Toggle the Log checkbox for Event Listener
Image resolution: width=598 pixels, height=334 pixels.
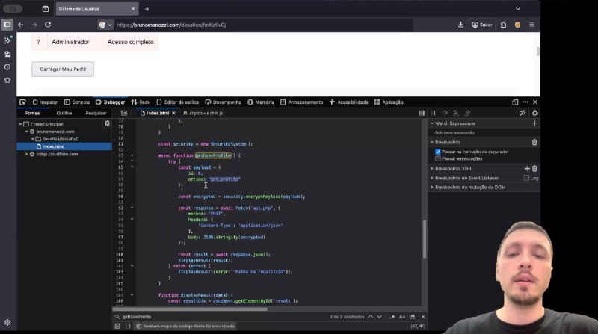point(526,178)
